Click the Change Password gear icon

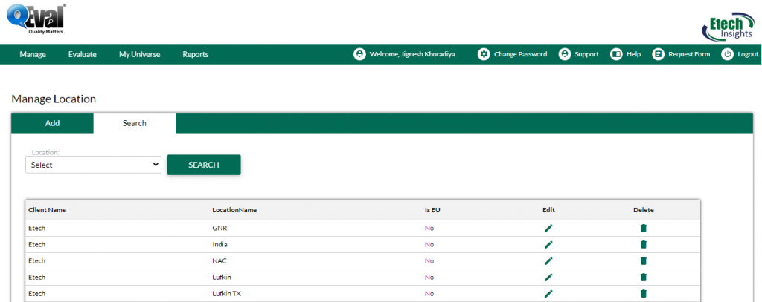(484, 54)
